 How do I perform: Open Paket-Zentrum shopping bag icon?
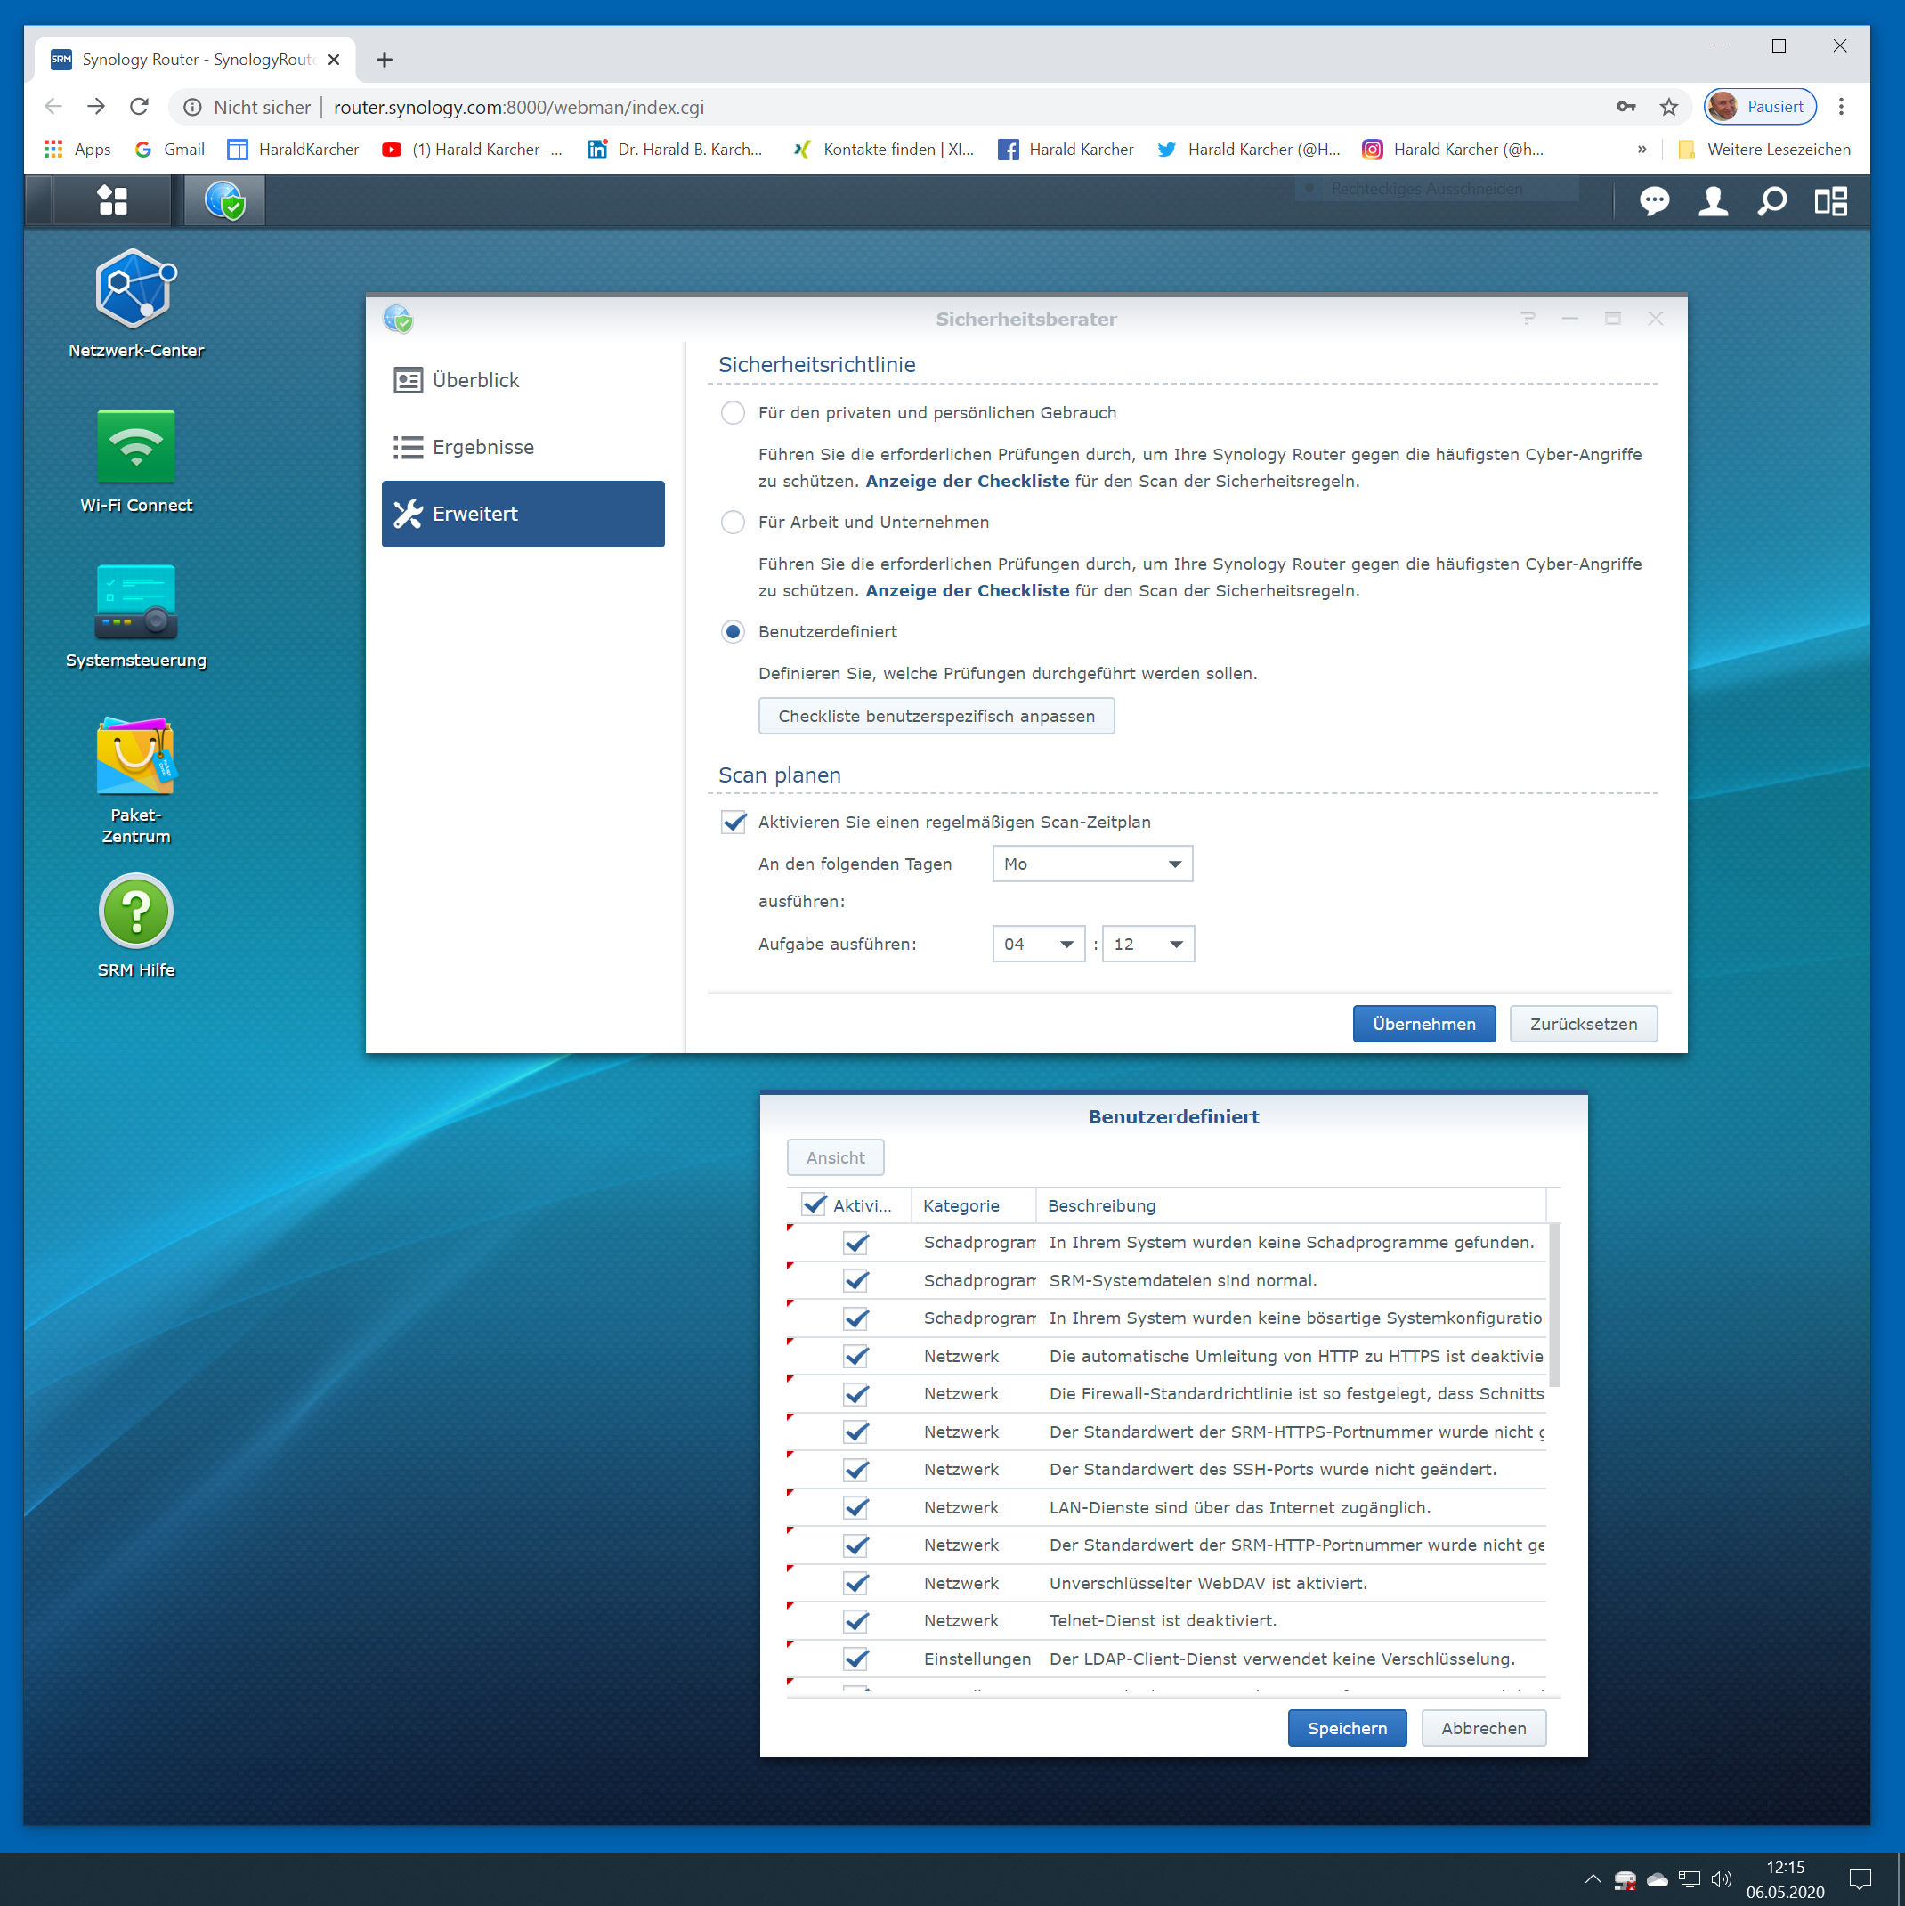pyautogui.click(x=136, y=757)
